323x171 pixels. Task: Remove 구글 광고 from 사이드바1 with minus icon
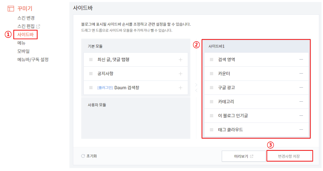pyautogui.click(x=302, y=88)
